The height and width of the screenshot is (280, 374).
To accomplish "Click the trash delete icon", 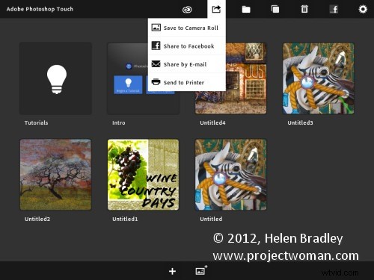I will click(304, 9).
